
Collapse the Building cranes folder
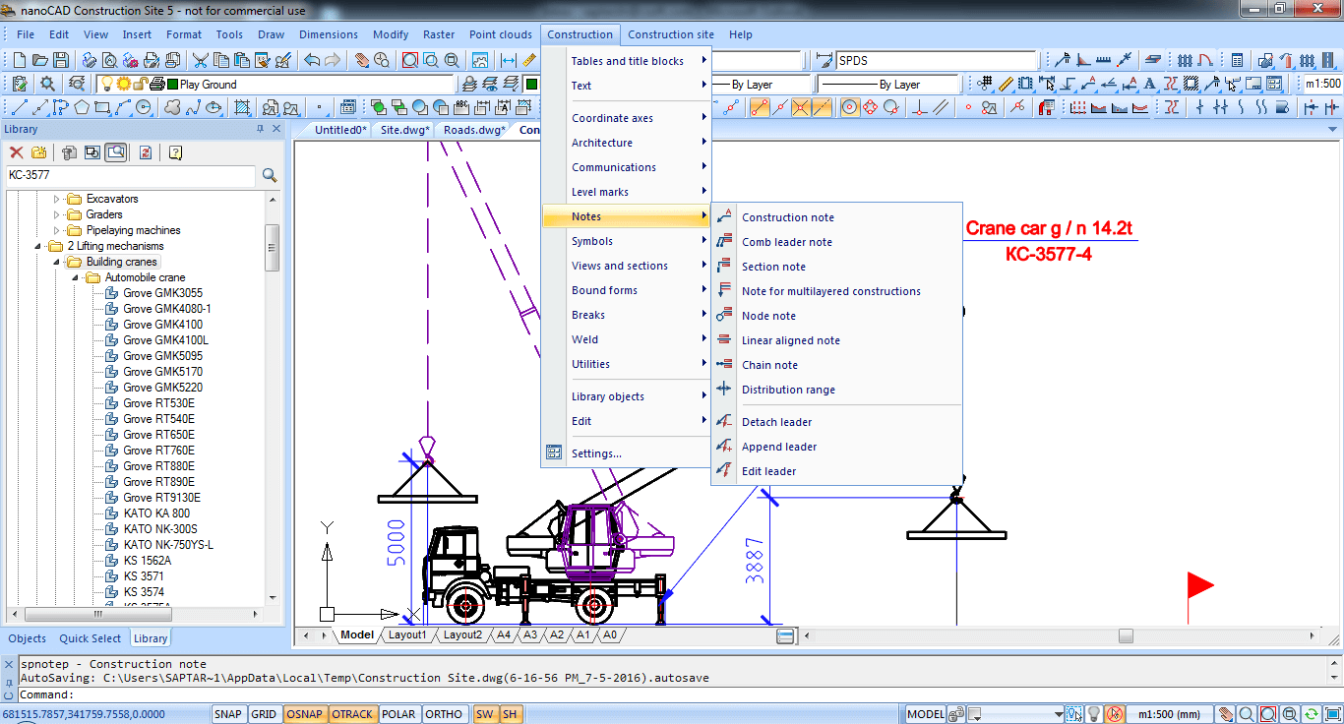pyautogui.click(x=56, y=262)
